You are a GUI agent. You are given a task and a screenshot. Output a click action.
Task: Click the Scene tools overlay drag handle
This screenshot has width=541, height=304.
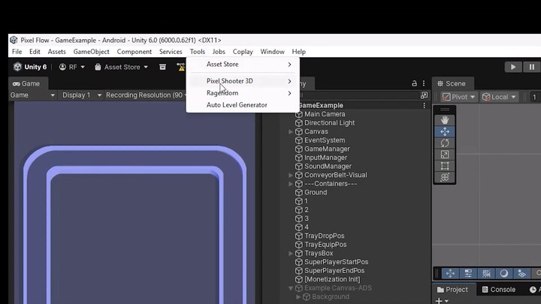[445, 110]
